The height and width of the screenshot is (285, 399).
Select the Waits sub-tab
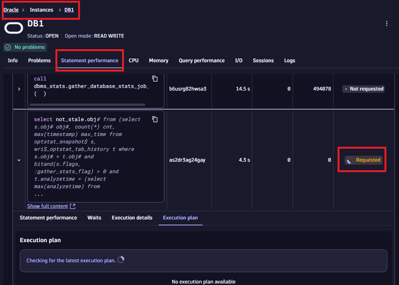tap(94, 218)
